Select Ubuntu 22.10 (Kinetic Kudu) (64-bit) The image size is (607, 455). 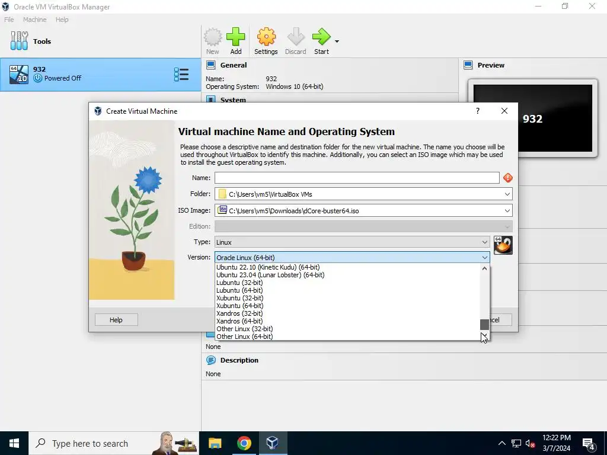[x=268, y=267]
